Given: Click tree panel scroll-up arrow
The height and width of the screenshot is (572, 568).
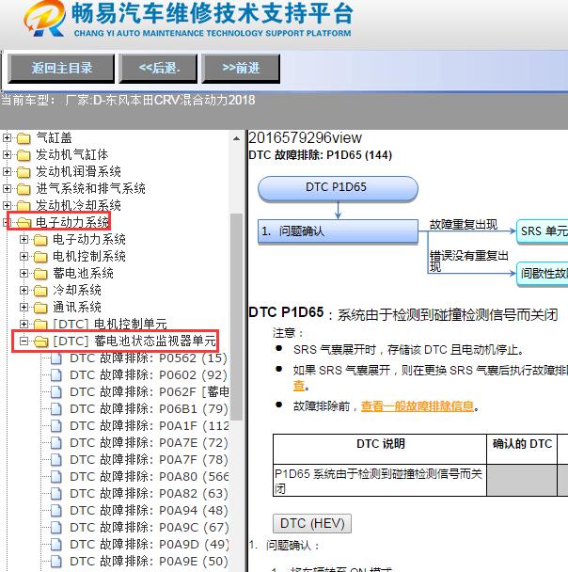Looking at the screenshot, I should click(236, 138).
